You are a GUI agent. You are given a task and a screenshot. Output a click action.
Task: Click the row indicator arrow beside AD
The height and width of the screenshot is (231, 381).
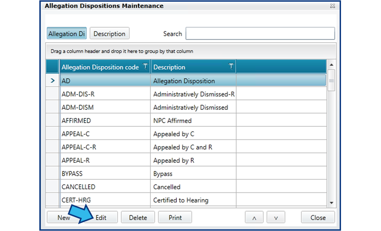tap(53, 80)
